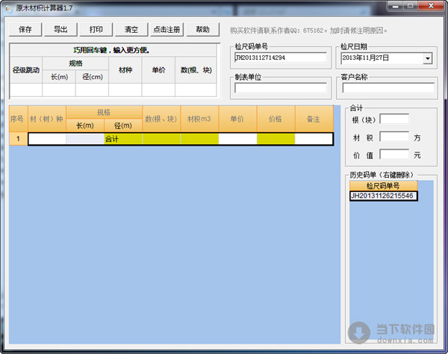Screen dimensions: 448x354
Task: Click the 价值 total field
Action: [x=394, y=155]
